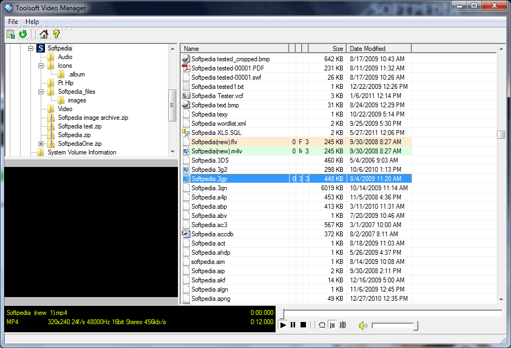The image size is (511, 348).
Task: Click the Refresh icon on the toolbar
Action: [x=23, y=34]
